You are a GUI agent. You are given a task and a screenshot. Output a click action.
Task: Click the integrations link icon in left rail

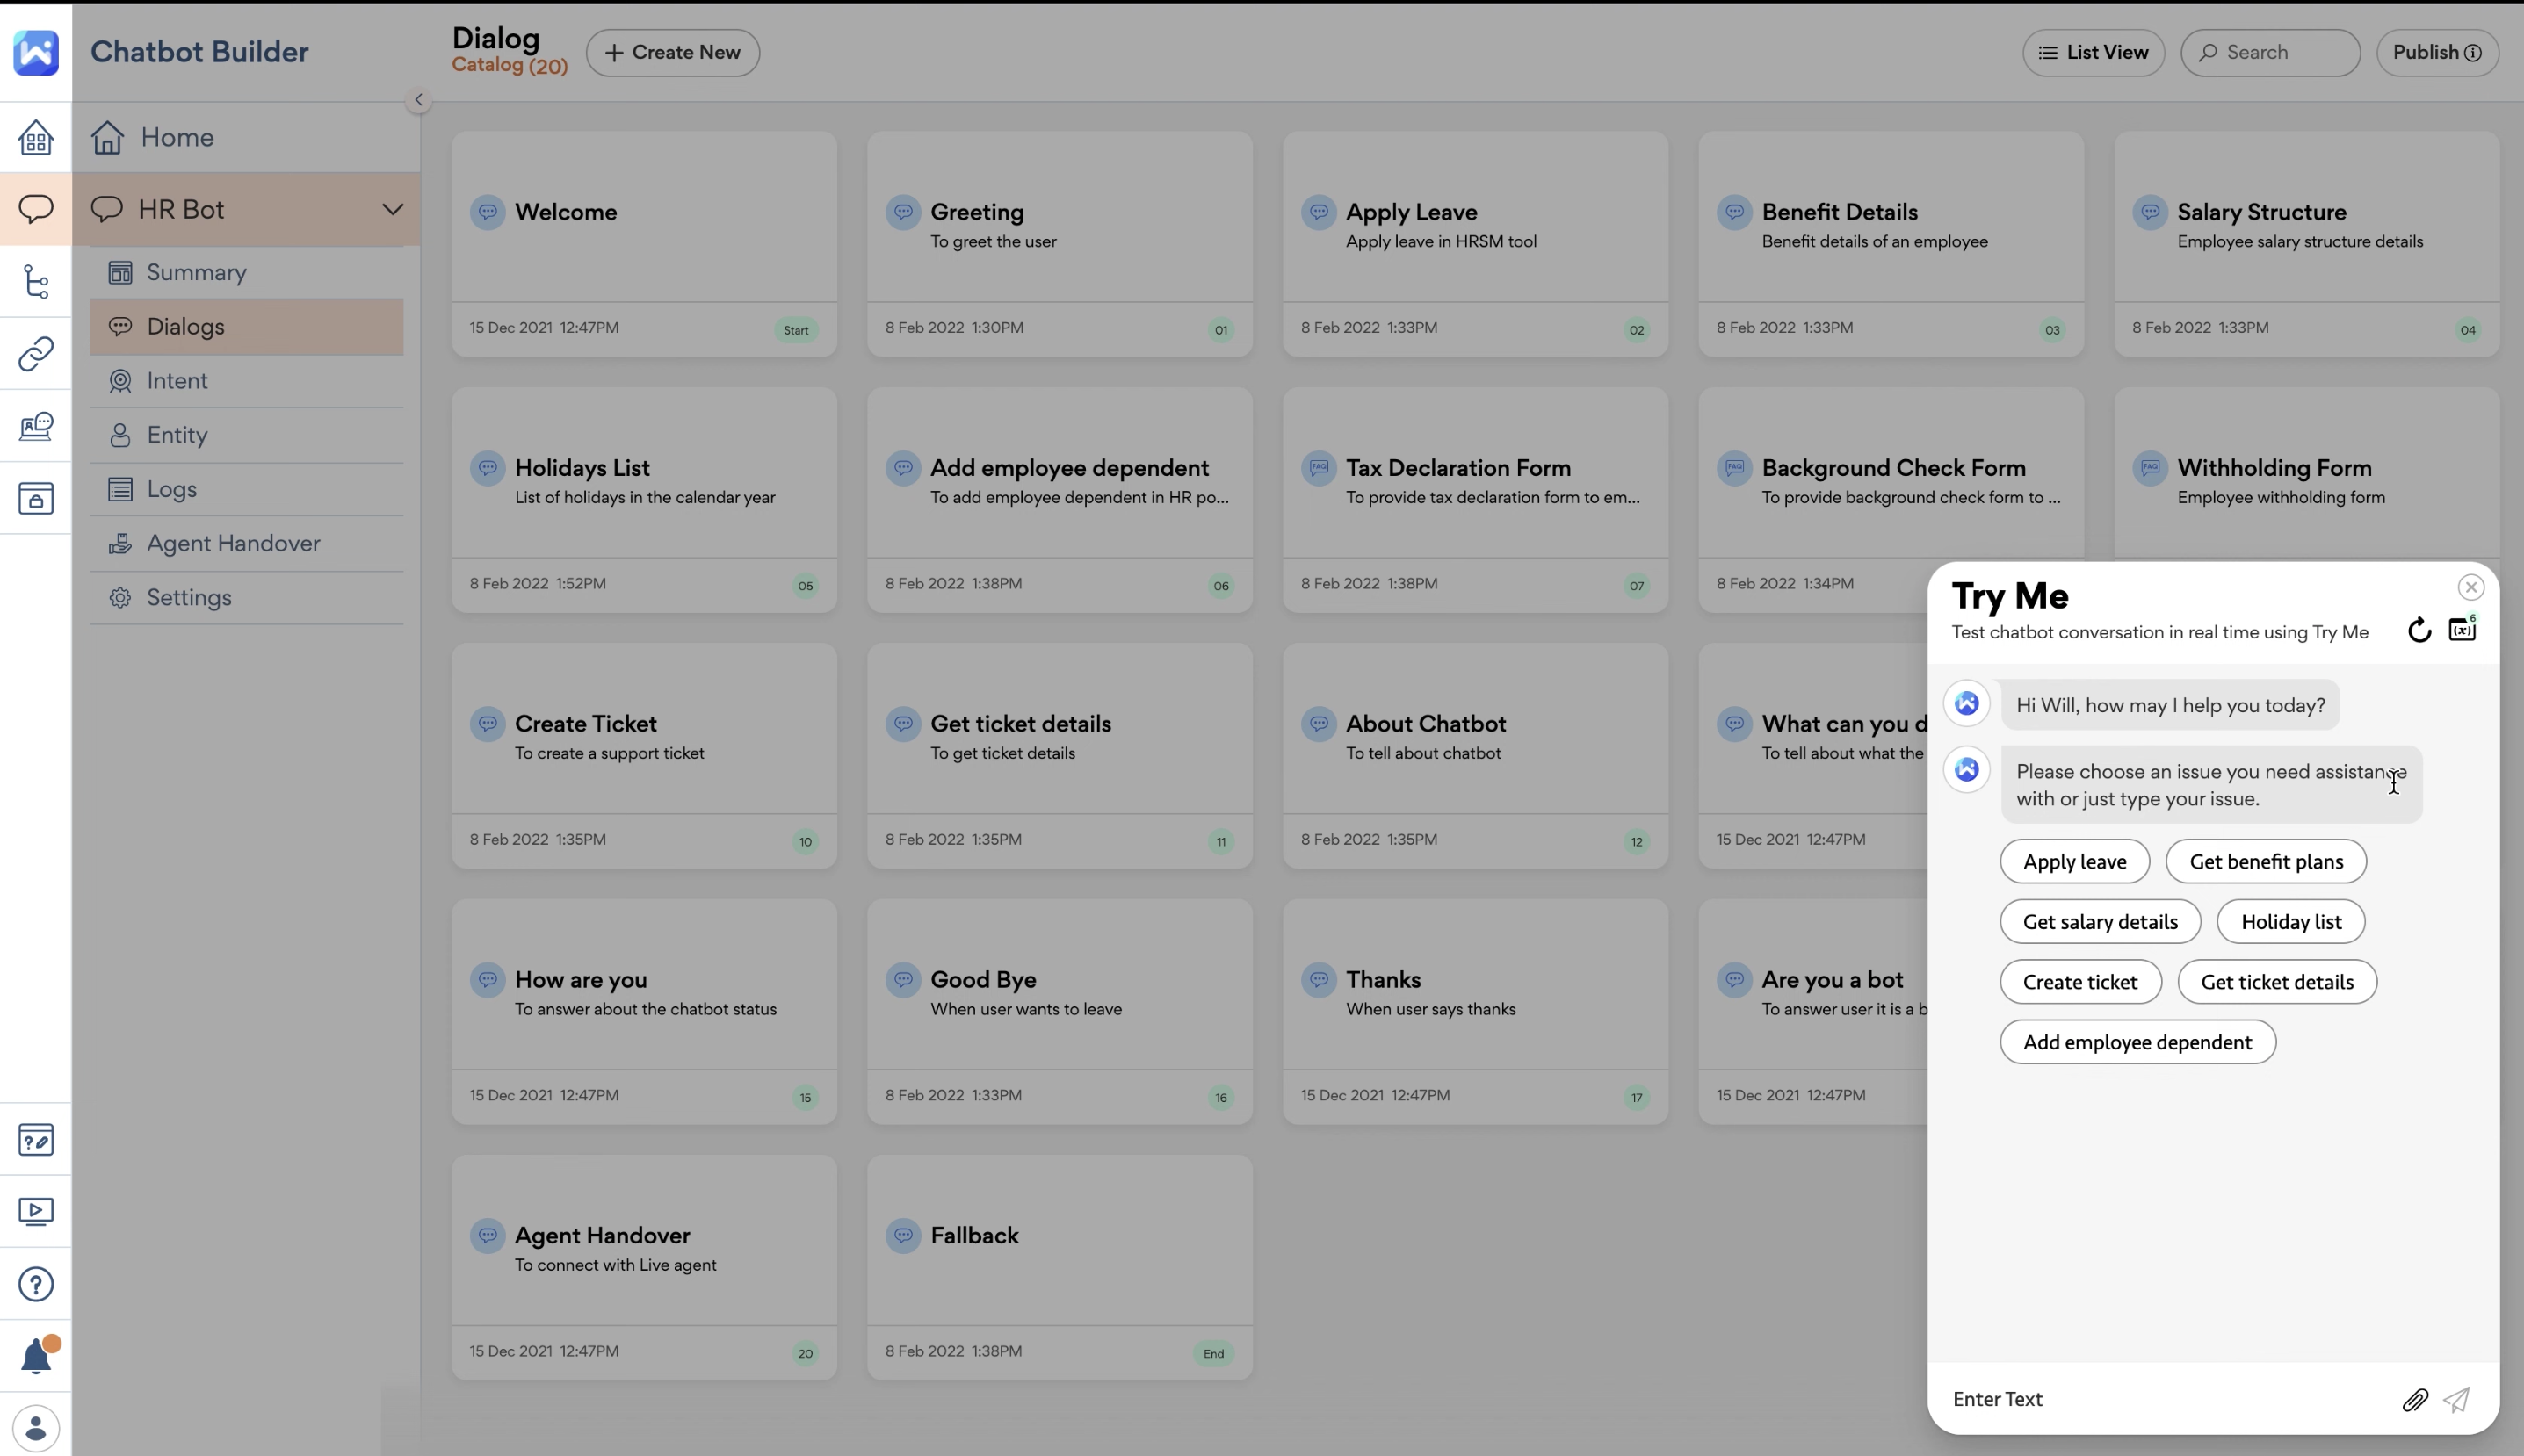tap(36, 354)
